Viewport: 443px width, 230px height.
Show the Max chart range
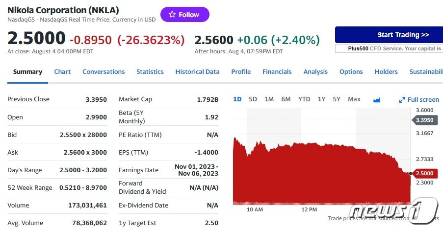click(354, 99)
